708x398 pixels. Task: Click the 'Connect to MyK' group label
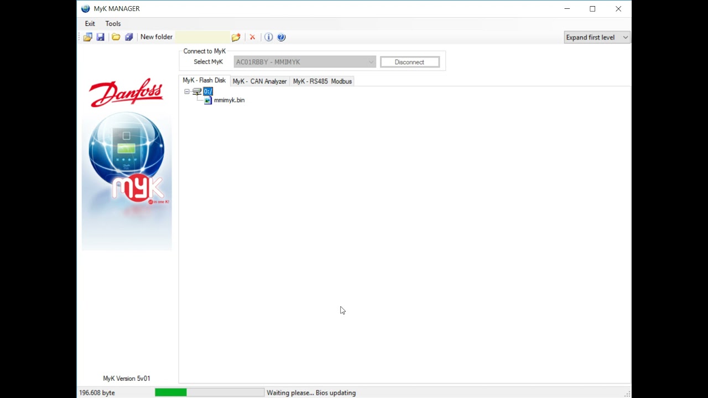point(205,51)
